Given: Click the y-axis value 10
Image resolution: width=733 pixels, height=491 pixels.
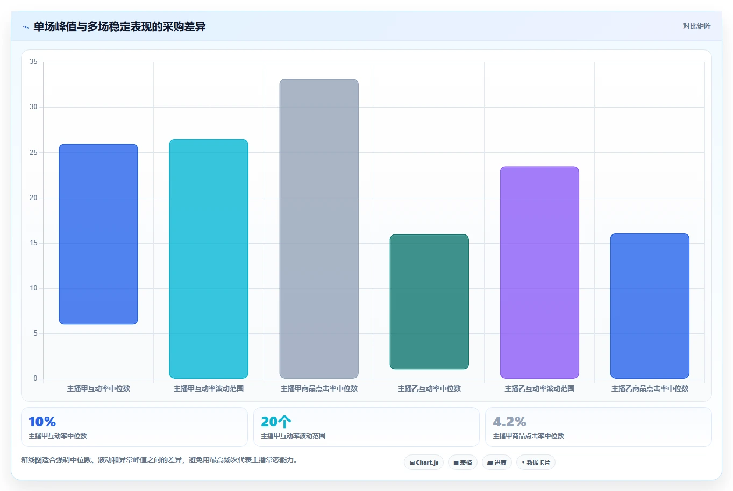Looking at the screenshot, I should click(33, 288).
